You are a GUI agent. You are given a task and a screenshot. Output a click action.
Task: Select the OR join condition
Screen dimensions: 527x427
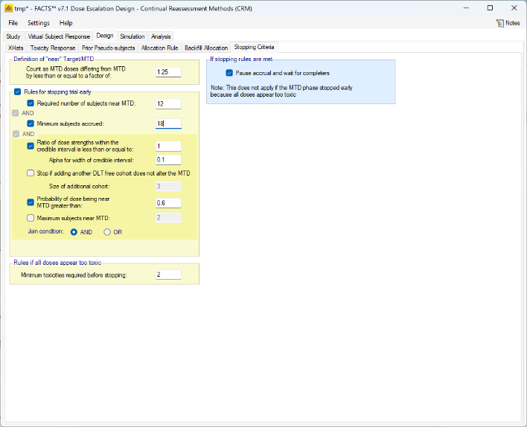(x=107, y=232)
